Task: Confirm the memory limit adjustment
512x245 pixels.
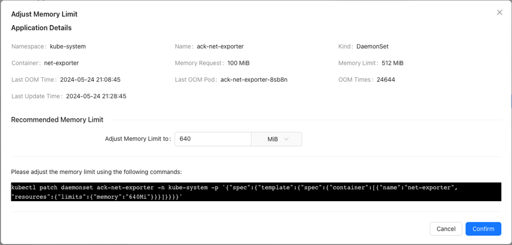Action: click(483, 229)
